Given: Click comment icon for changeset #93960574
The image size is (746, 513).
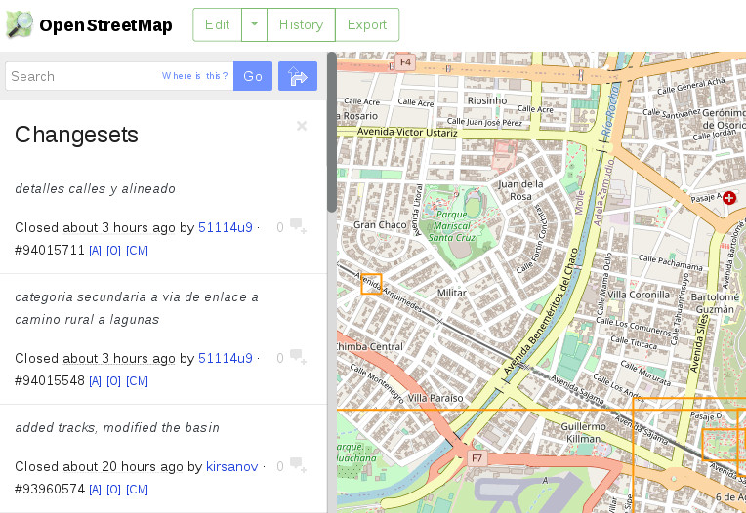Looking at the screenshot, I should (298, 465).
